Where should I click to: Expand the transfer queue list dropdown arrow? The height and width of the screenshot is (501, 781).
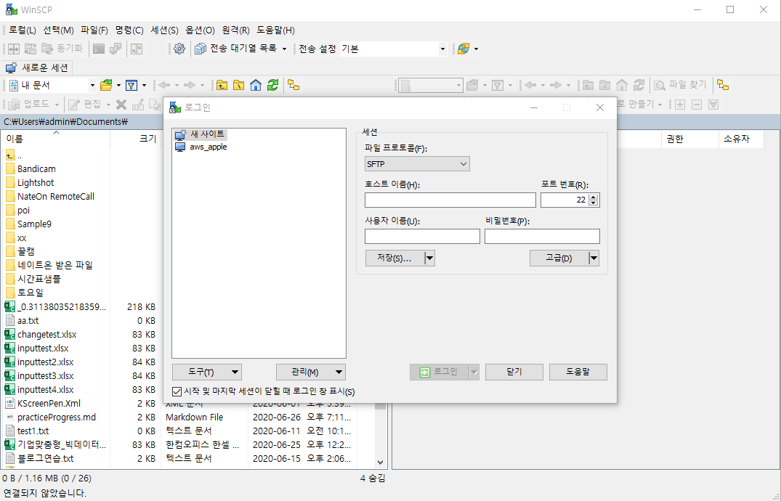pyautogui.click(x=284, y=49)
